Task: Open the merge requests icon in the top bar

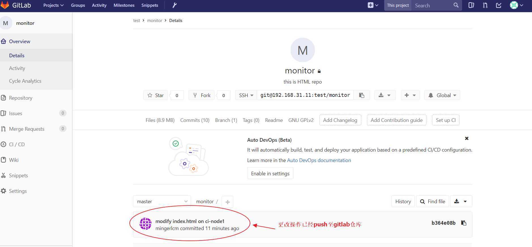Action: pyautogui.click(x=485, y=5)
